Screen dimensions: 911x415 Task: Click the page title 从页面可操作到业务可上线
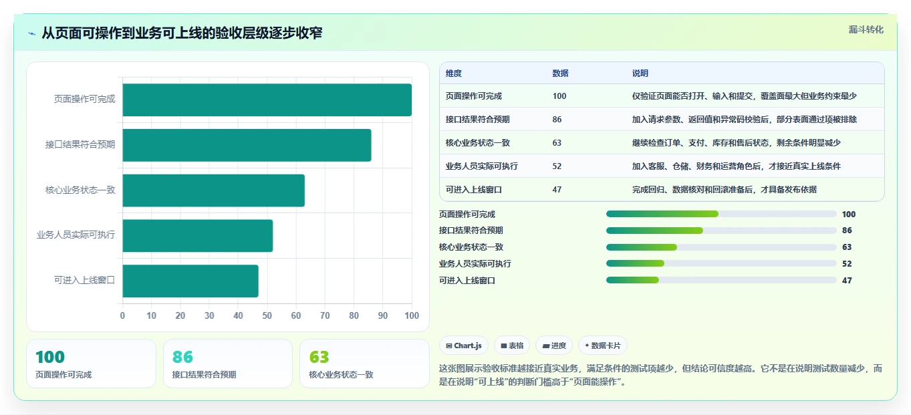click(x=182, y=33)
